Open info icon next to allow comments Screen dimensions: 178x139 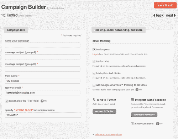tap(157, 124)
